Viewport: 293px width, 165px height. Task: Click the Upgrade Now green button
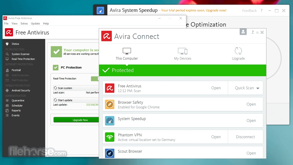[x=76, y=120]
